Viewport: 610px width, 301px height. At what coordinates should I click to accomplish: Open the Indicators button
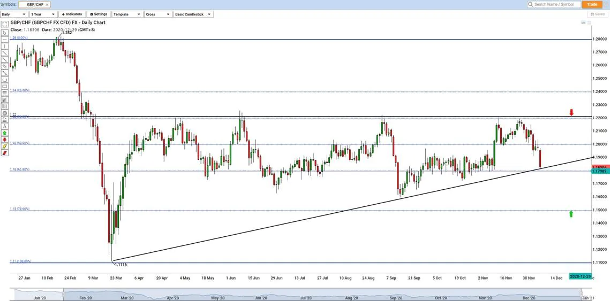pos(71,14)
